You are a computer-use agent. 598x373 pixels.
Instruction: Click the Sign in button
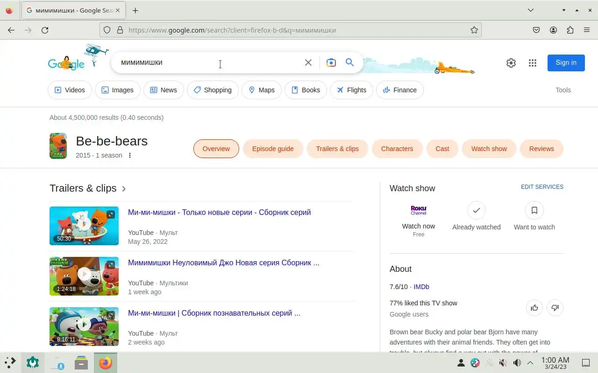click(x=566, y=62)
